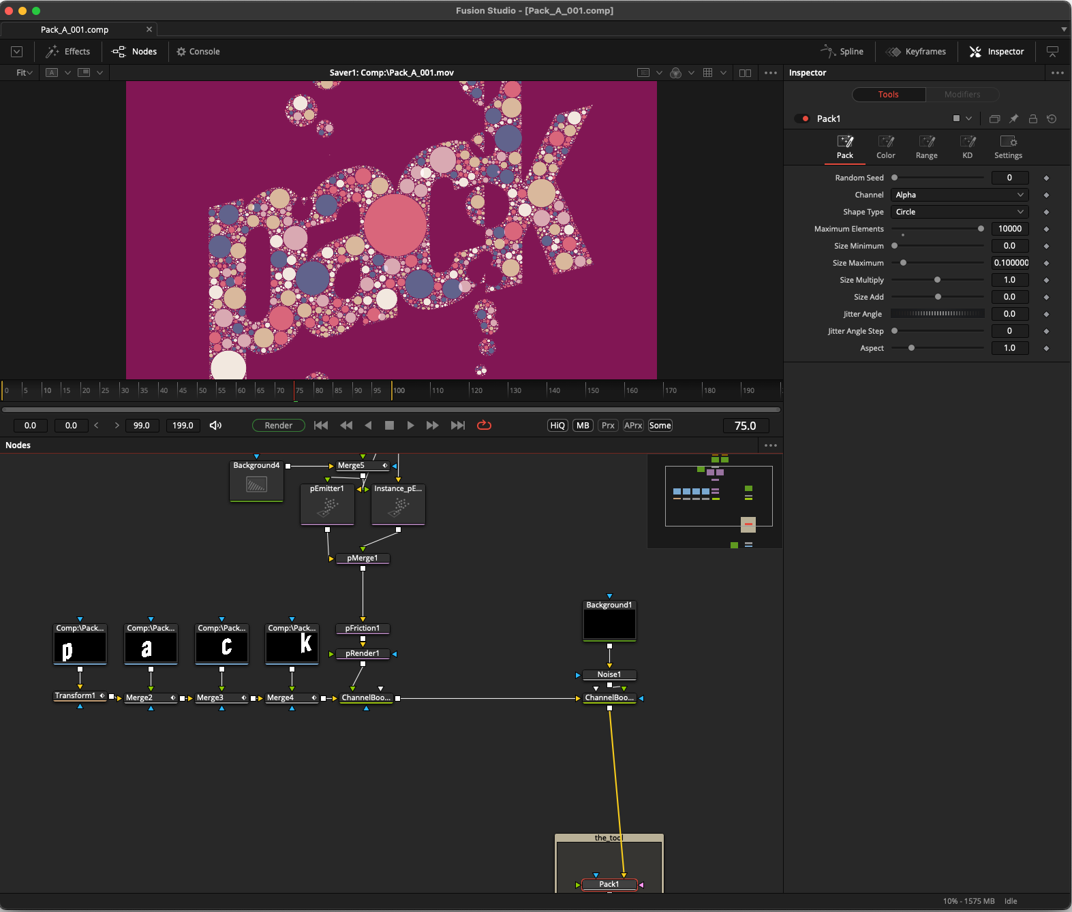Adjust the Aspect slider
This screenshot has height=912, width=1072.
click(938, 348)
